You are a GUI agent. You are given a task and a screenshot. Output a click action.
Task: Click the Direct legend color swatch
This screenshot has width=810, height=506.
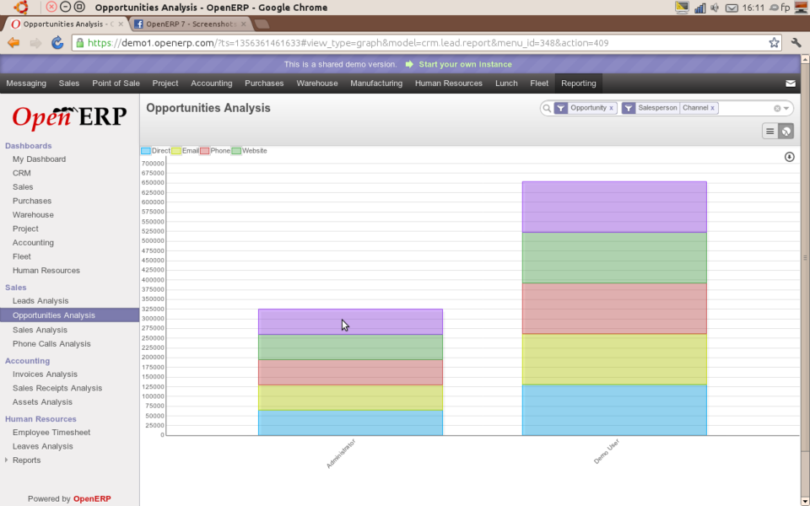[146, 151]
